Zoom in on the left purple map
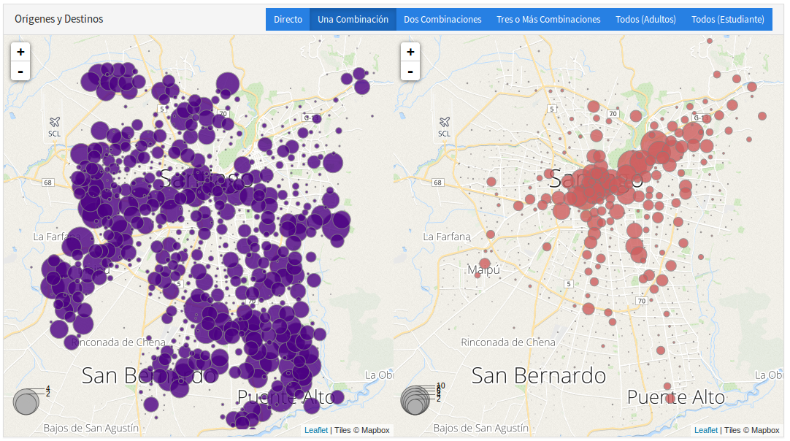 pyautogui.click(x=20, y=52)
